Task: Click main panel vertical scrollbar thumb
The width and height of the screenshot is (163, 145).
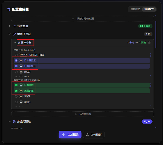Action: point(156,35)
